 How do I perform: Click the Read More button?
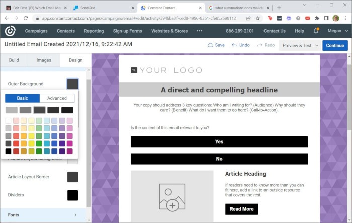[x=241, y=209]
